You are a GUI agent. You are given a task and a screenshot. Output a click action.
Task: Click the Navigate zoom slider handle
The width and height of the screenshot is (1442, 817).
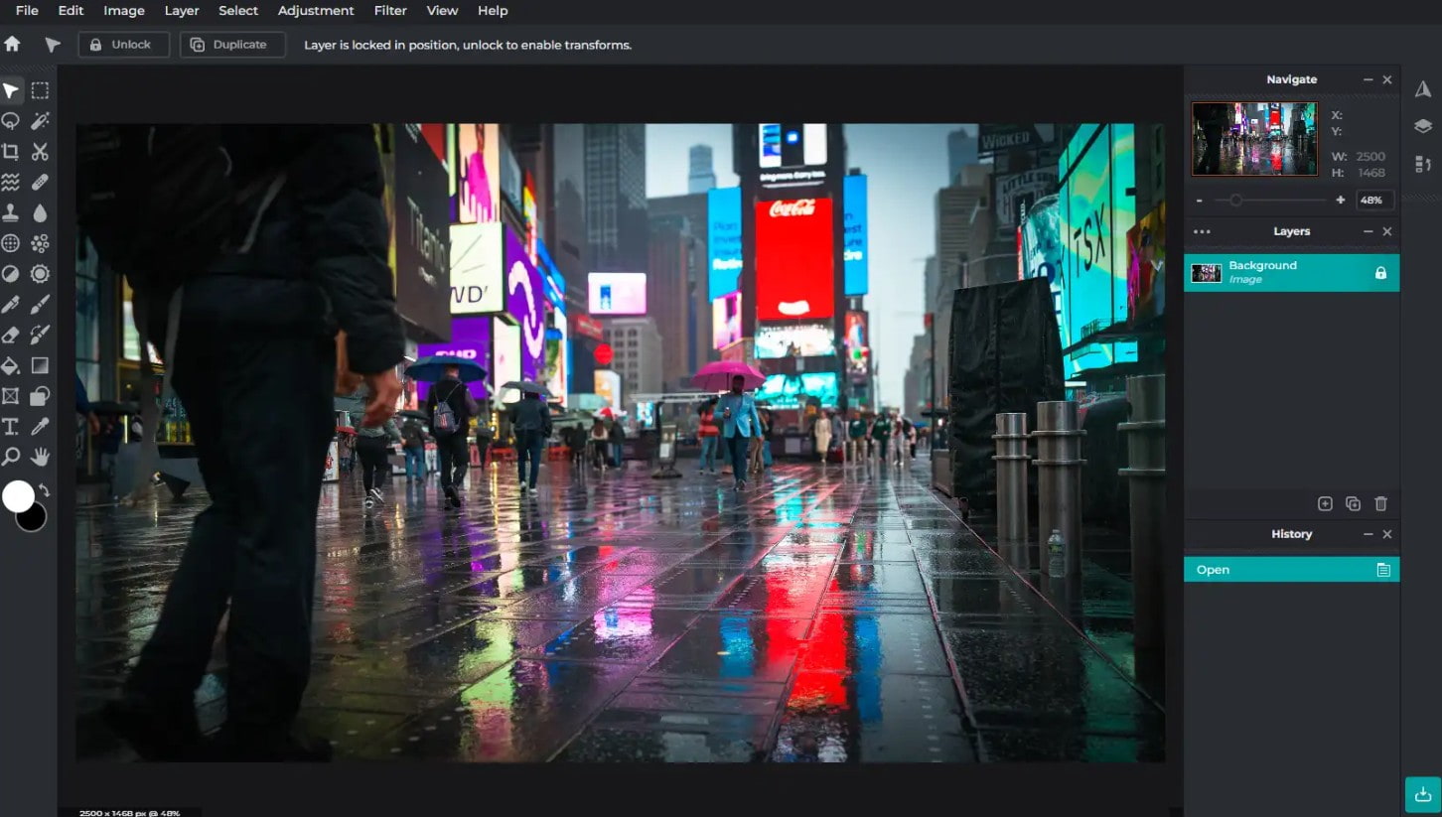pos(1235,201)
